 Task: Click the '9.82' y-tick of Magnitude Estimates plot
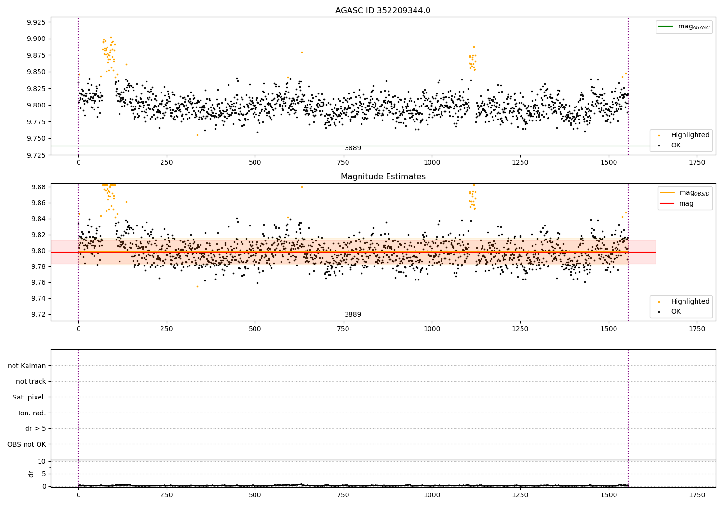pyautogui.click(x=38, y=235)
